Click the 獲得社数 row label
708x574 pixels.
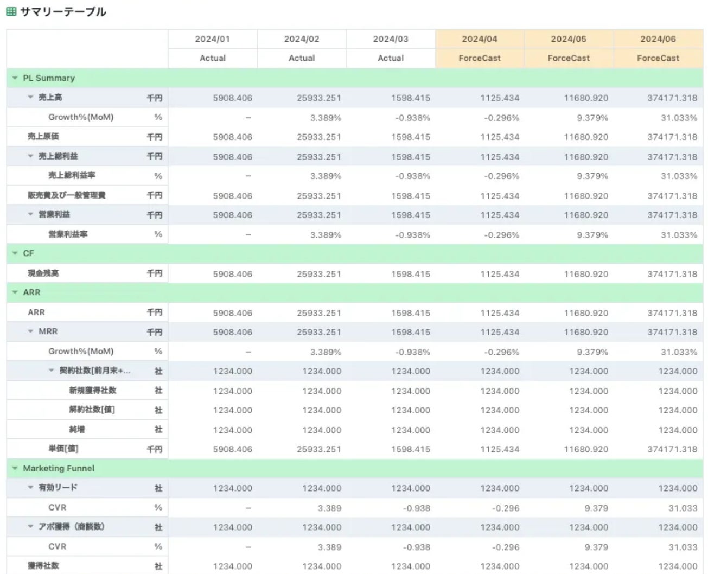click(x=43, y=566)
